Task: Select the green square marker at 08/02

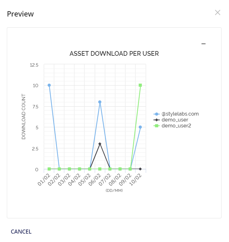Action: pyautogui.click(x=120, y=169)
